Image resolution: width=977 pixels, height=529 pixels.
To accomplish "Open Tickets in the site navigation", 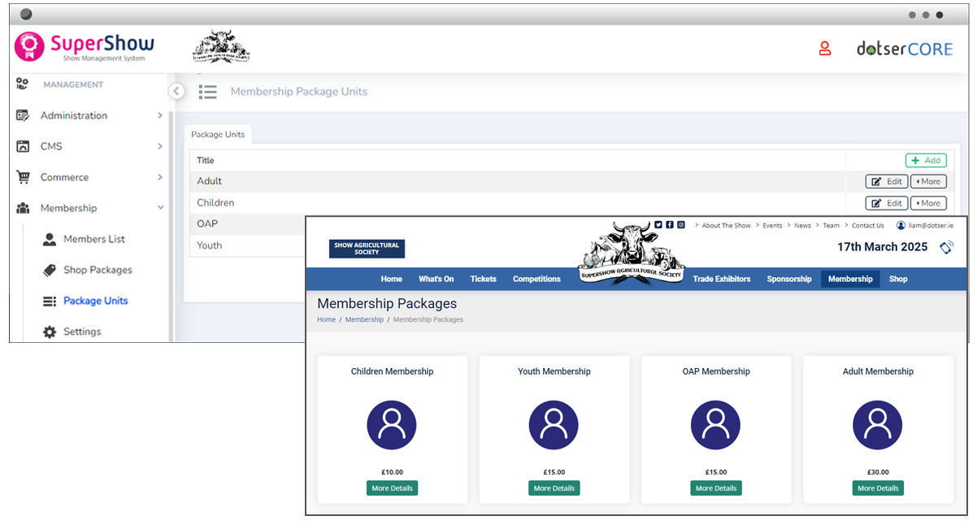I will [x=483, y=279].
